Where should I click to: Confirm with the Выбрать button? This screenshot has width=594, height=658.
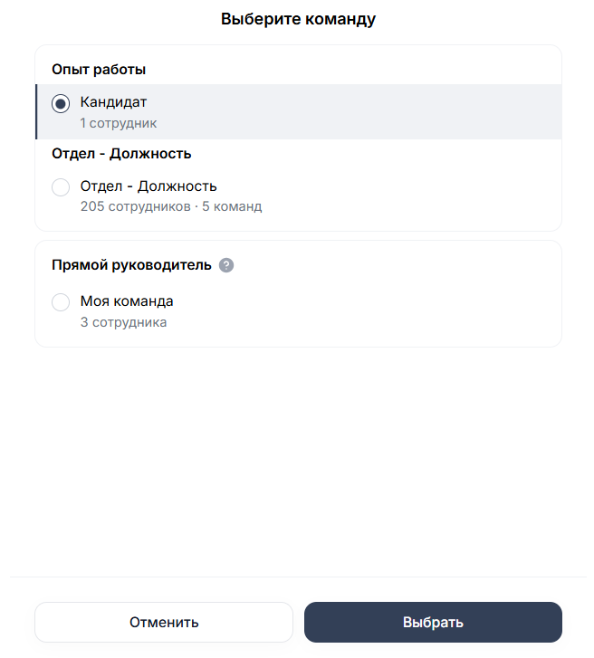click(433, 623)
